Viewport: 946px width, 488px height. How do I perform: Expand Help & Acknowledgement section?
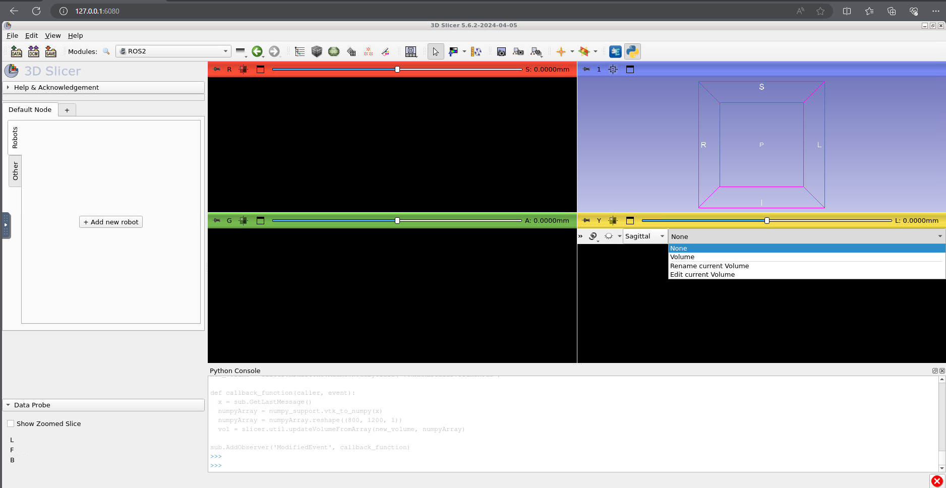tap(103, 87)
